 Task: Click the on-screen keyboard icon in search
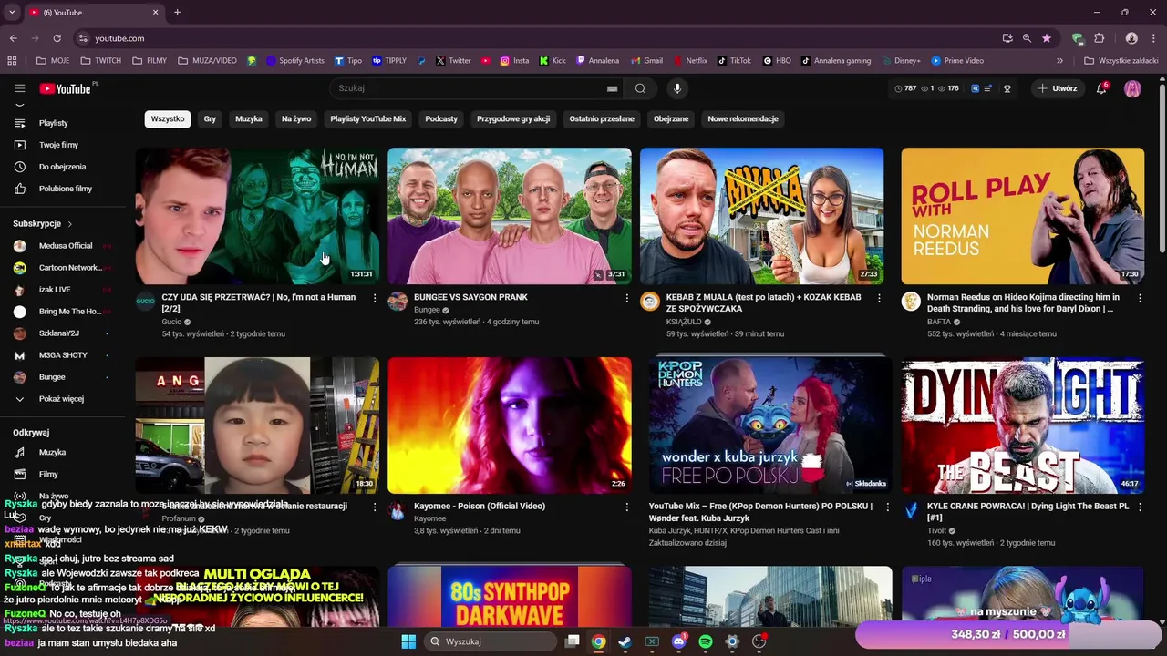point(613,88)
